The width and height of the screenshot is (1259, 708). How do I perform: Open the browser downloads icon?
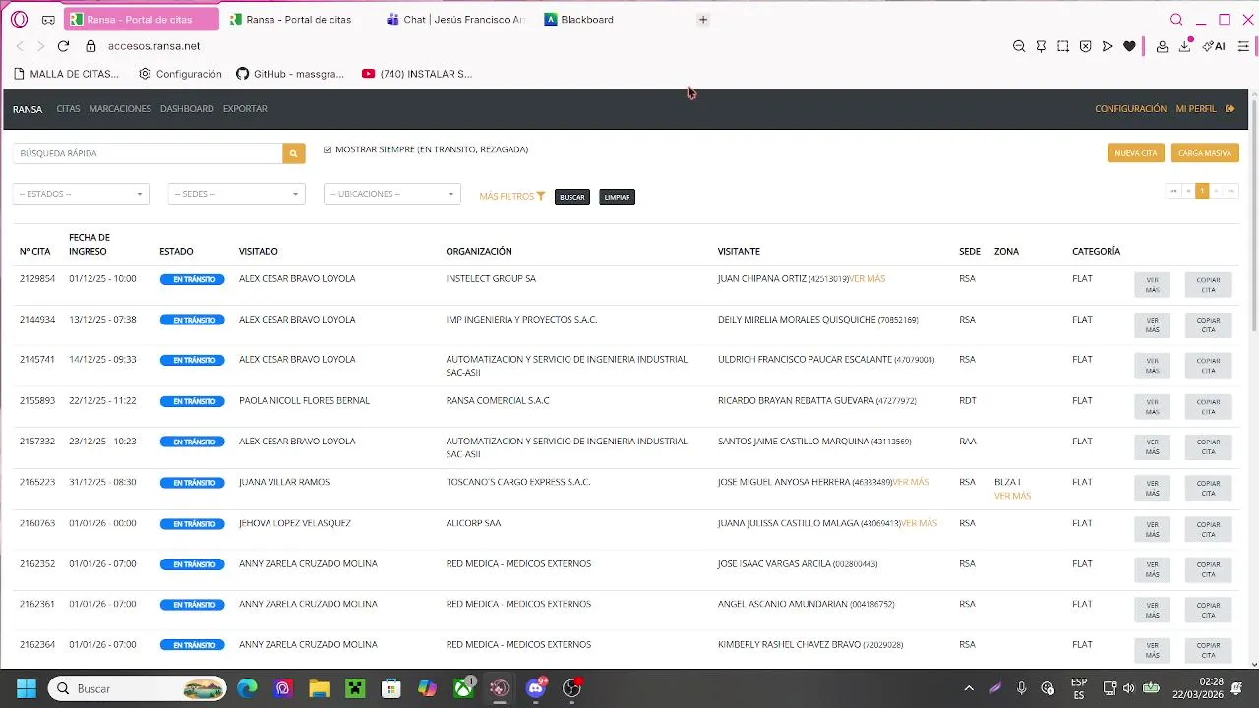pyautogui.click(x=1184, y=46)
